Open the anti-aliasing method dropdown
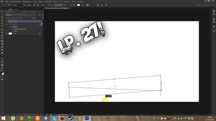 (60, 5)
